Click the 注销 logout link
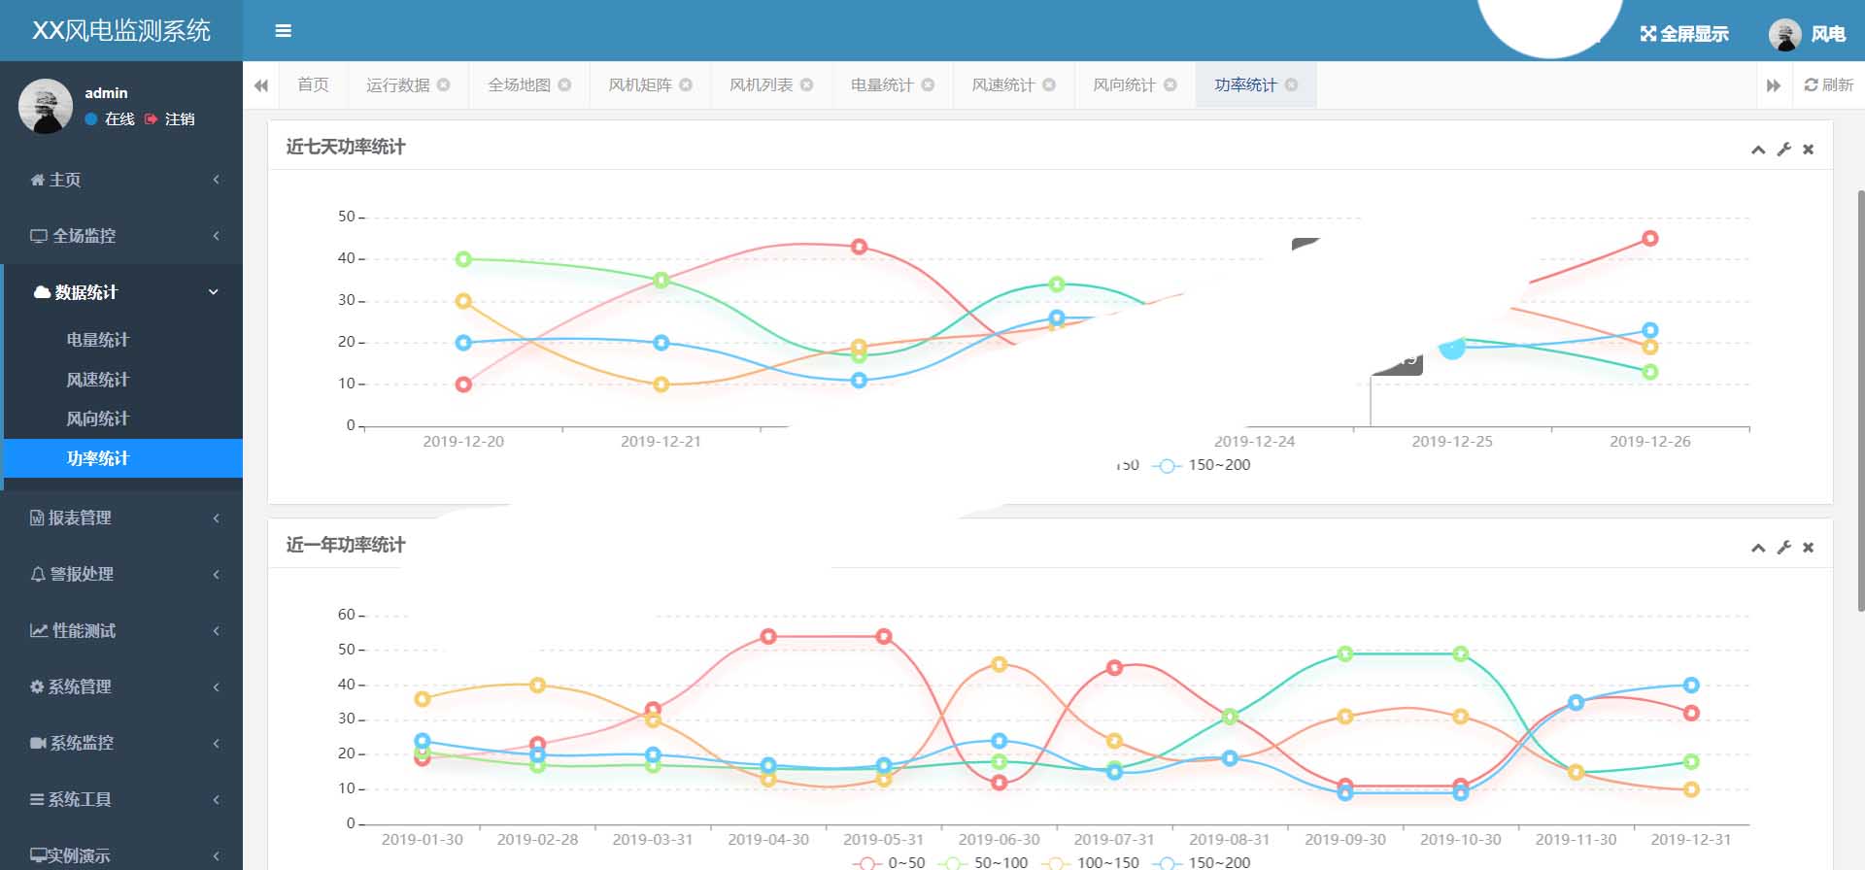Screen dimensions: 1865x870 179,119
